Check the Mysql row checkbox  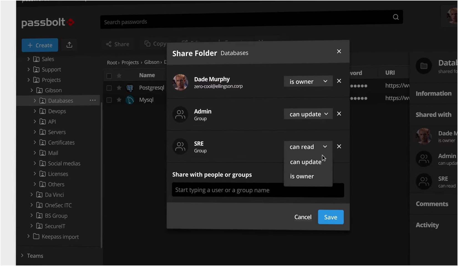[109, 100]
